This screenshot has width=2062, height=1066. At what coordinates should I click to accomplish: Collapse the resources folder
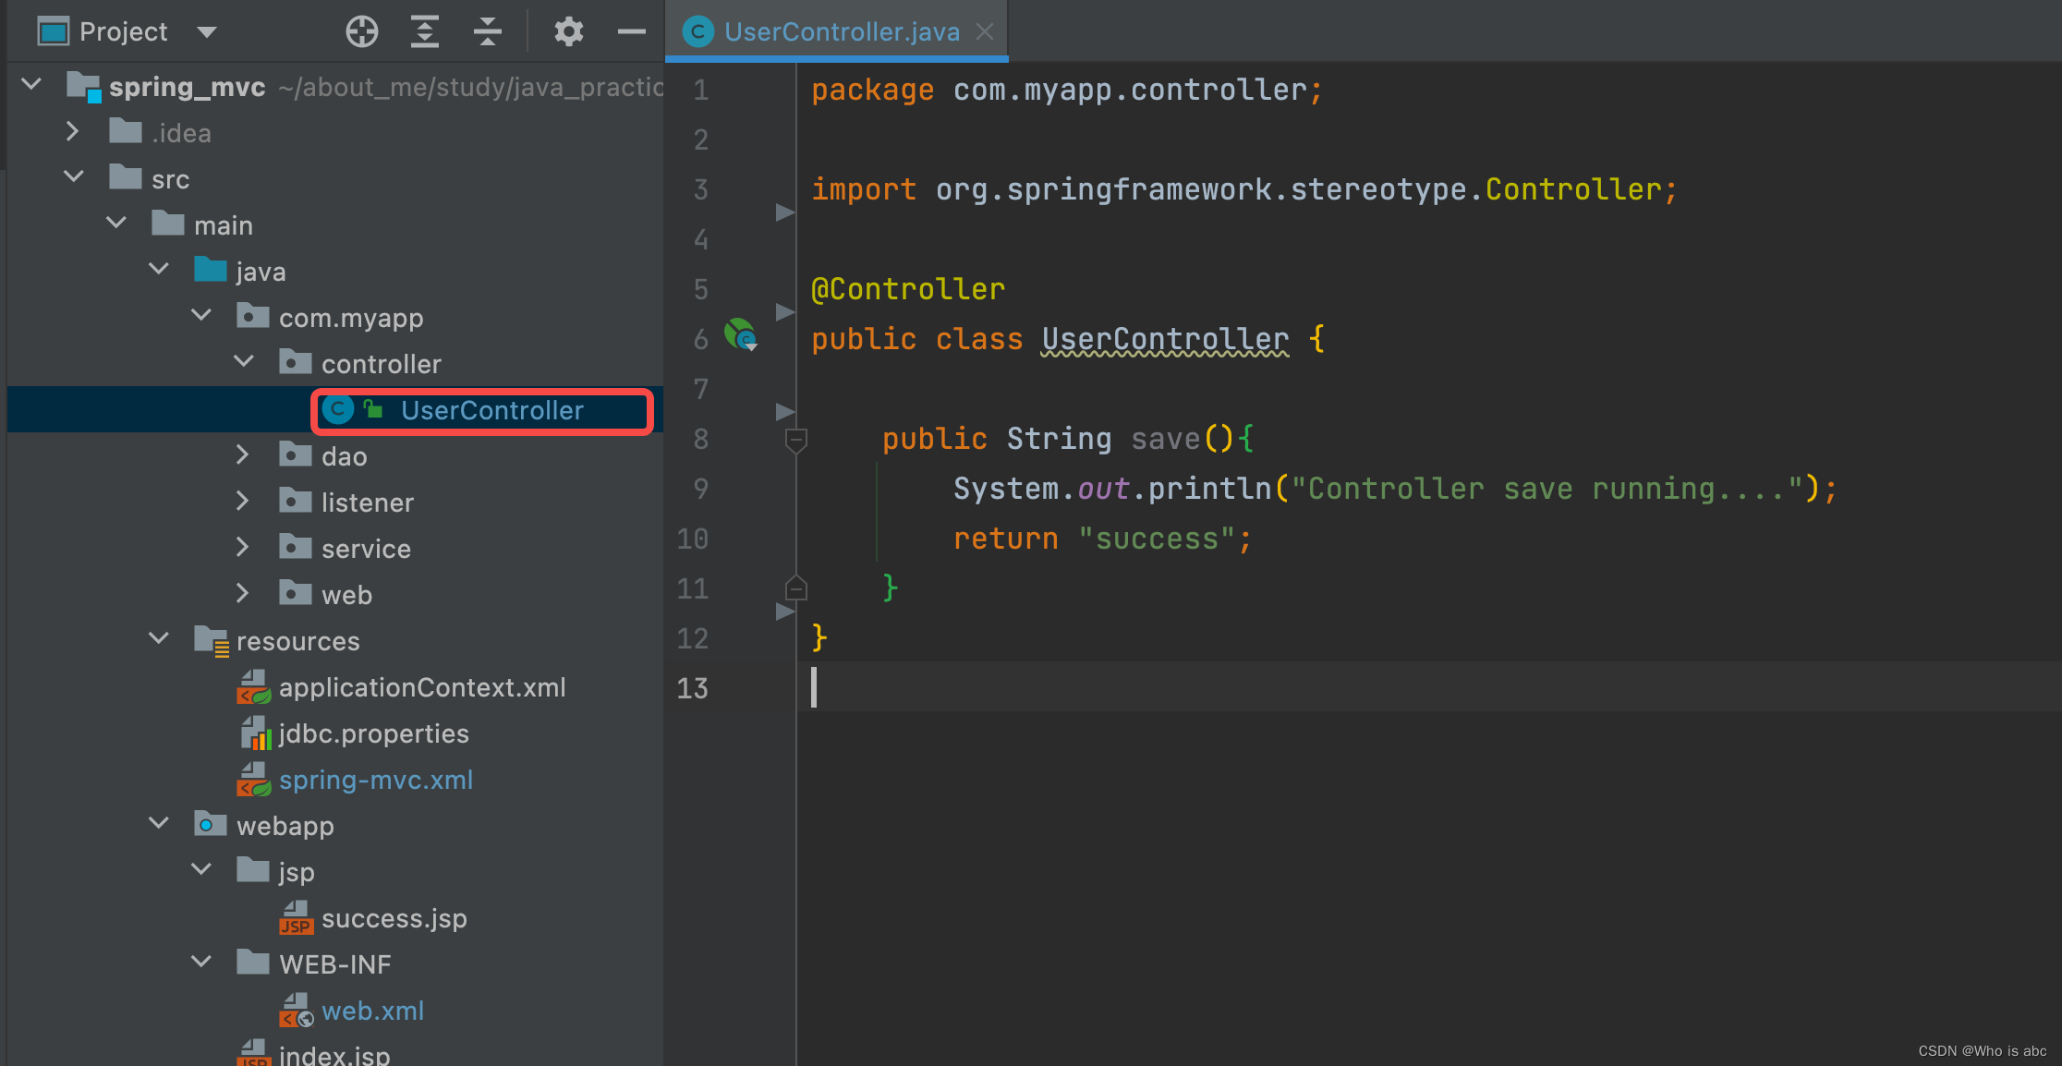point(159,639)
